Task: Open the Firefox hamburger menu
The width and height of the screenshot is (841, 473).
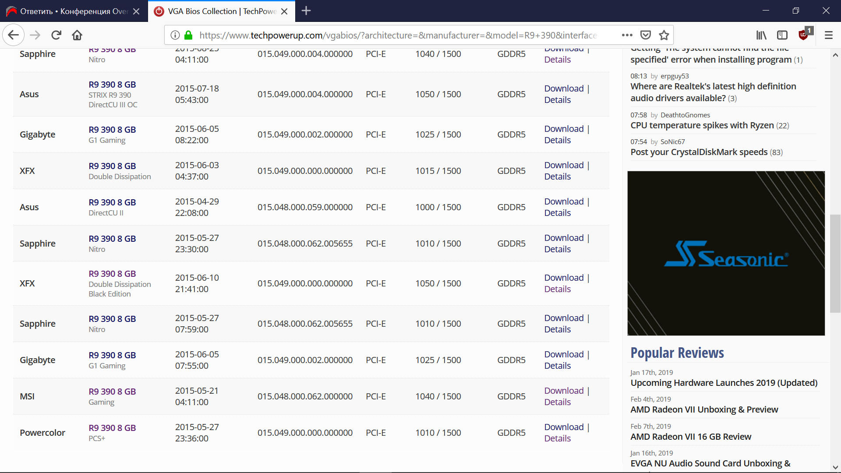Action: pos(828,35)
